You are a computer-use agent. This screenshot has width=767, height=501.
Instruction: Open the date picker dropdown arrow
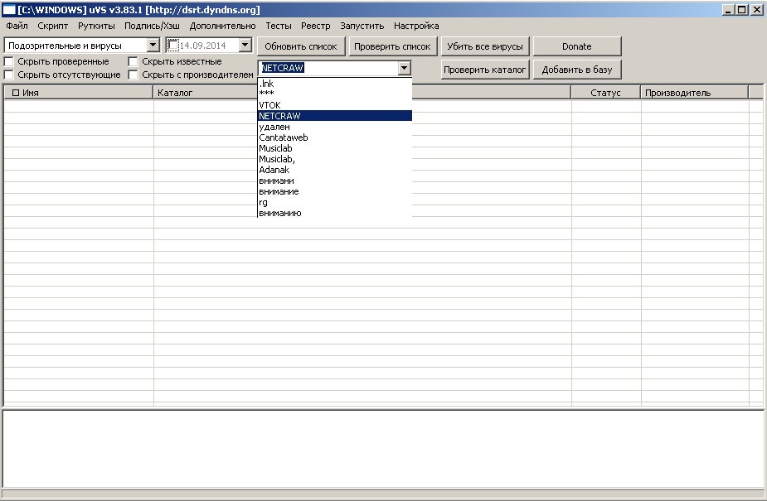245,46
